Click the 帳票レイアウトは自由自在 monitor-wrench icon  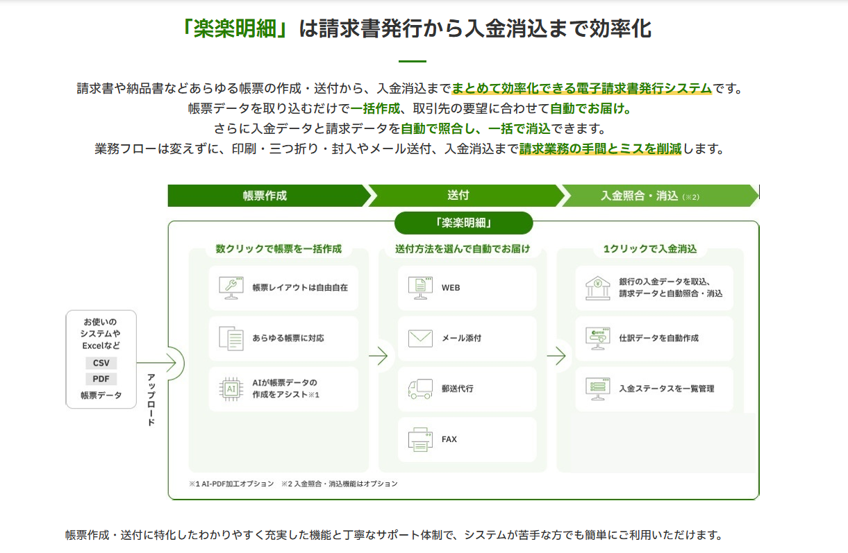click(x=231, y=287)
